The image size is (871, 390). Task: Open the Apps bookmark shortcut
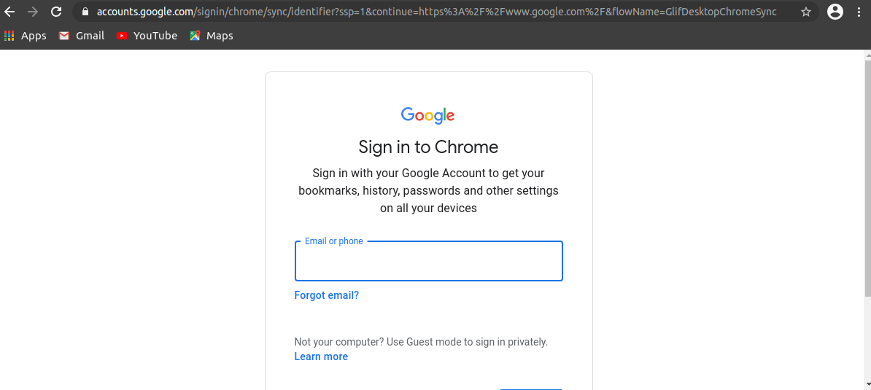coord(25,36)
